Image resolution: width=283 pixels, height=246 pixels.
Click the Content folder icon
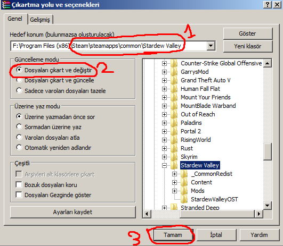tap(184, 182)
